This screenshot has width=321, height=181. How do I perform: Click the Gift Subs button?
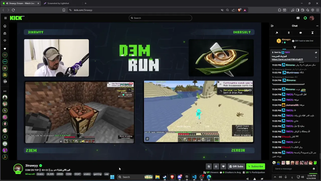[236, 166]
